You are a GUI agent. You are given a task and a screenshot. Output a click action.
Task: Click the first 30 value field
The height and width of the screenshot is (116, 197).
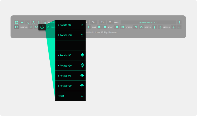point(93,22)
